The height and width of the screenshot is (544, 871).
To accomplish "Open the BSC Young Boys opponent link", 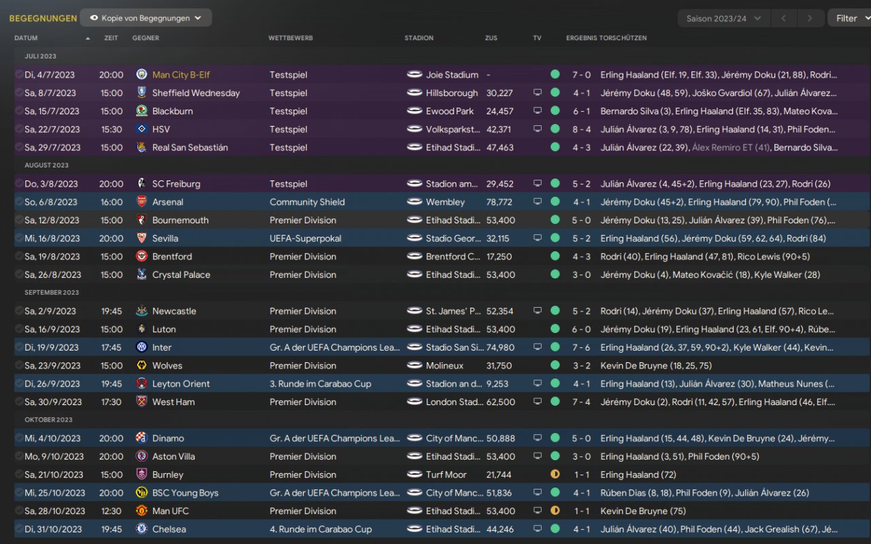I will point(185,493).
